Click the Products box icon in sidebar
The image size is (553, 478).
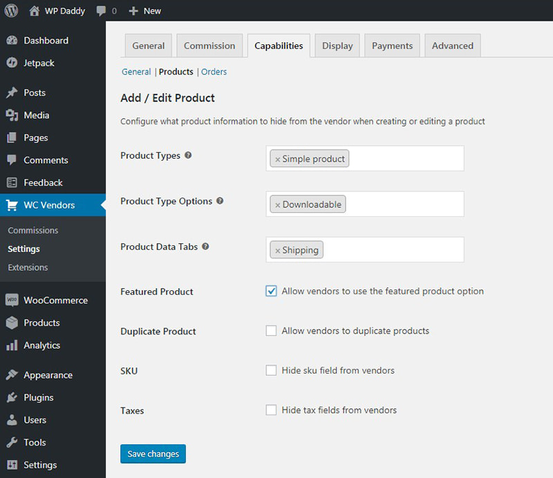[12, 323]
